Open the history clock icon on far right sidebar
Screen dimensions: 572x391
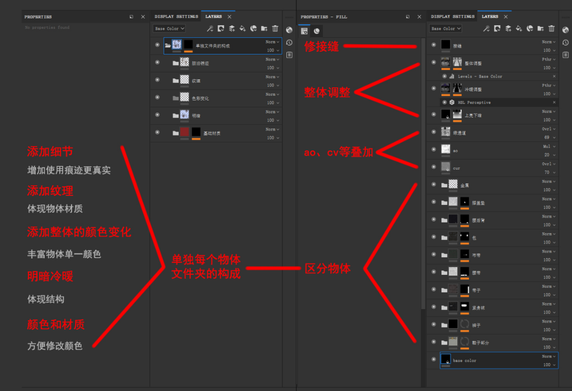[565, 42]
